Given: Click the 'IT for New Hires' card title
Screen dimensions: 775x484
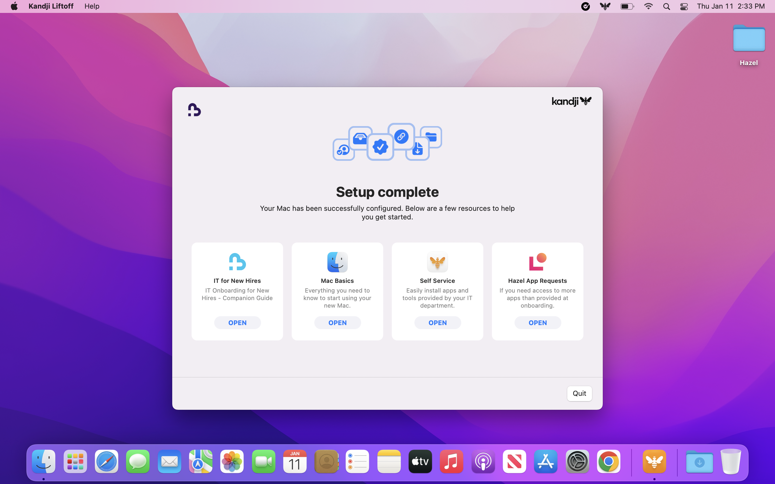Looking at the screenshot, I should [x=237, y=281].
